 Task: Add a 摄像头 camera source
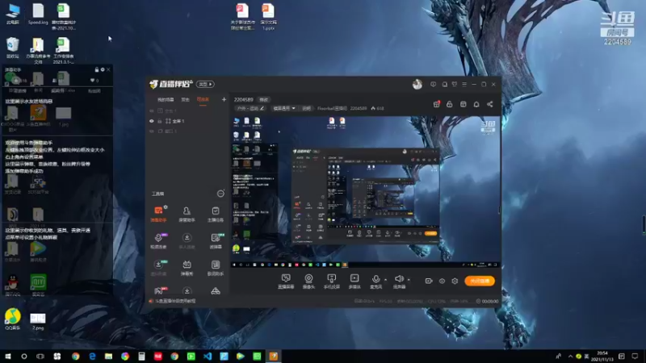(x=308, y=282)
